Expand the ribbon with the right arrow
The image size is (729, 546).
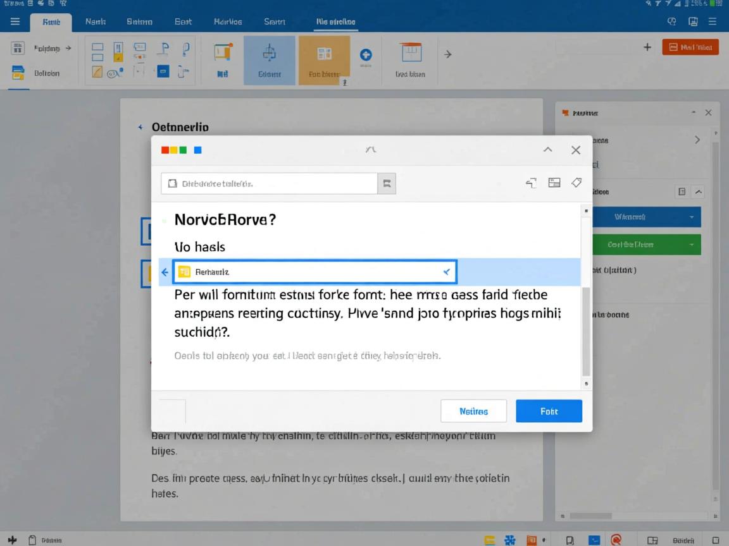[x=447, y=54]
